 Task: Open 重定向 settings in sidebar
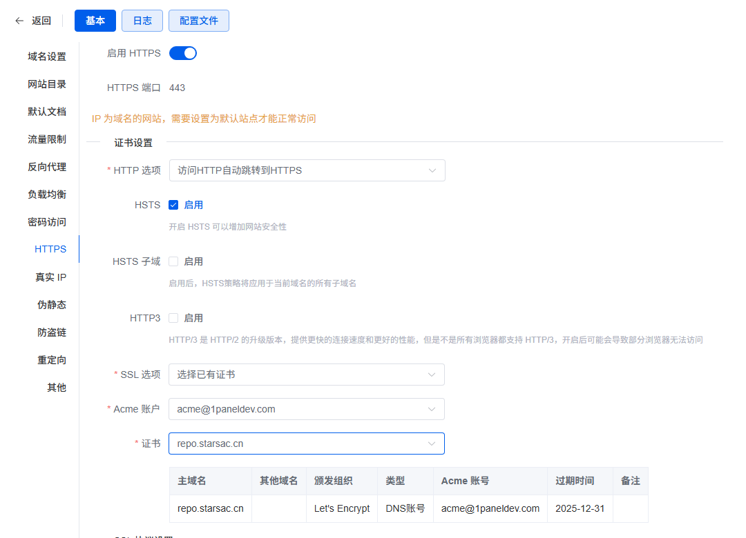[x=52, y=360]
